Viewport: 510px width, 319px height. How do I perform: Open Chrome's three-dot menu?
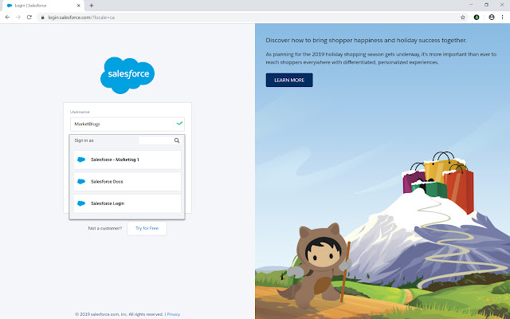[503, 18]
